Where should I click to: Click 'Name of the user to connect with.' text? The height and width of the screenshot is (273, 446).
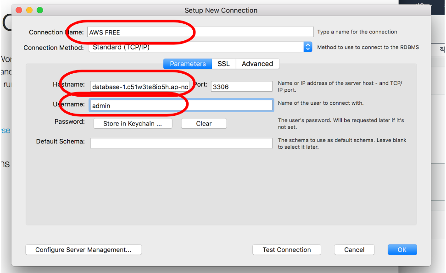(x=321, y=103)
